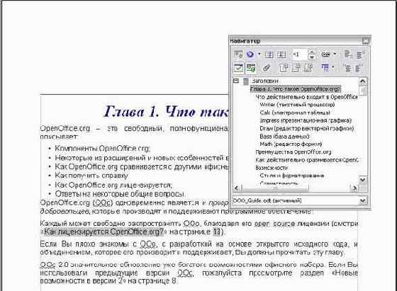
Task: Click the 'Глава 1. Что так' chapter title text
Action: pos(166,112)
